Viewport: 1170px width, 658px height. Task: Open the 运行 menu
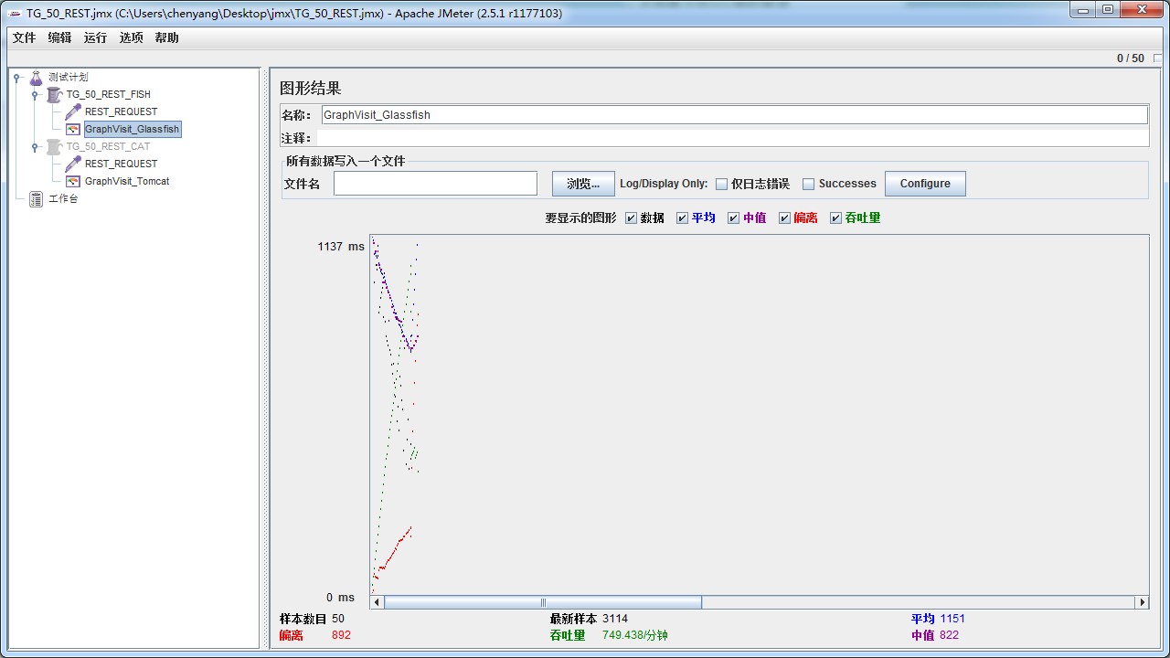click(x=95, y=37)
